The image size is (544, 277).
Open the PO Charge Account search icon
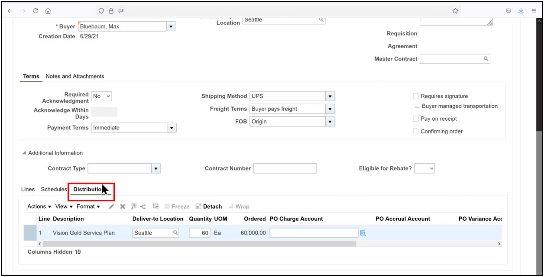[363, 233]
